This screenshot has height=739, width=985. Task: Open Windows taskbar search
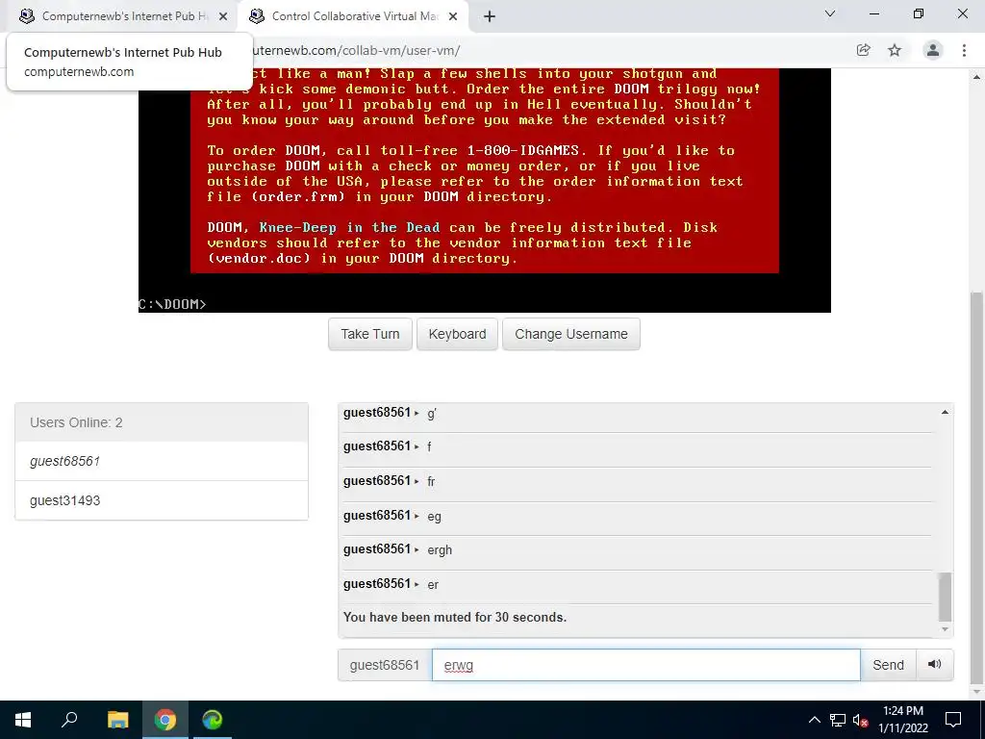pyautogui.click(x=69, y=720)
